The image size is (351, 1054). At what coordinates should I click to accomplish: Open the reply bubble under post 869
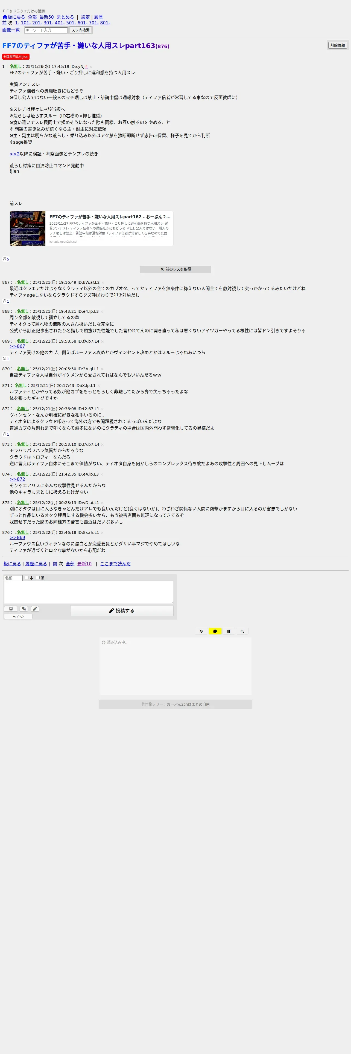pyautogui.click(x=6, y=358)
